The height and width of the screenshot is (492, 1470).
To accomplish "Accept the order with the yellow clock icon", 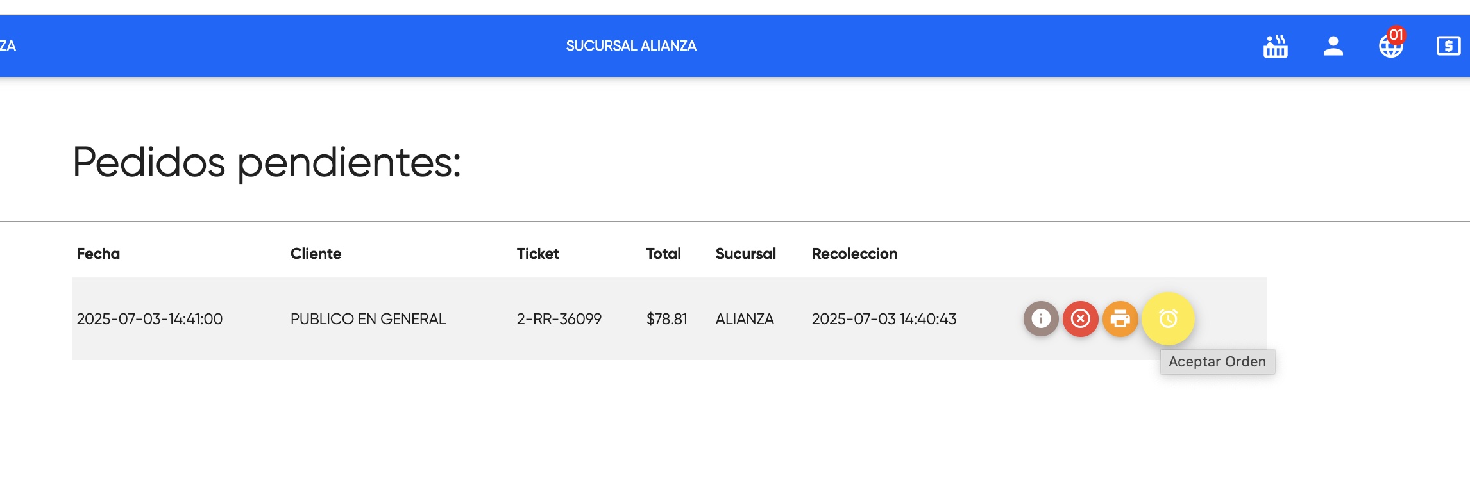I will [1168, 318].
